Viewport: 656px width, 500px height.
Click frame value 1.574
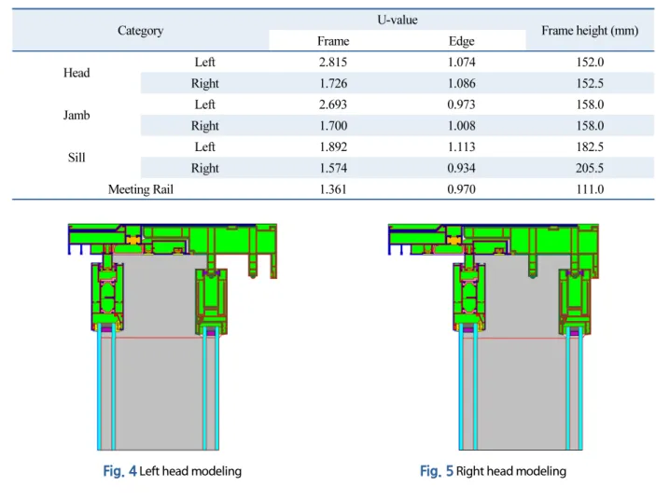click(x=333, y=168)
